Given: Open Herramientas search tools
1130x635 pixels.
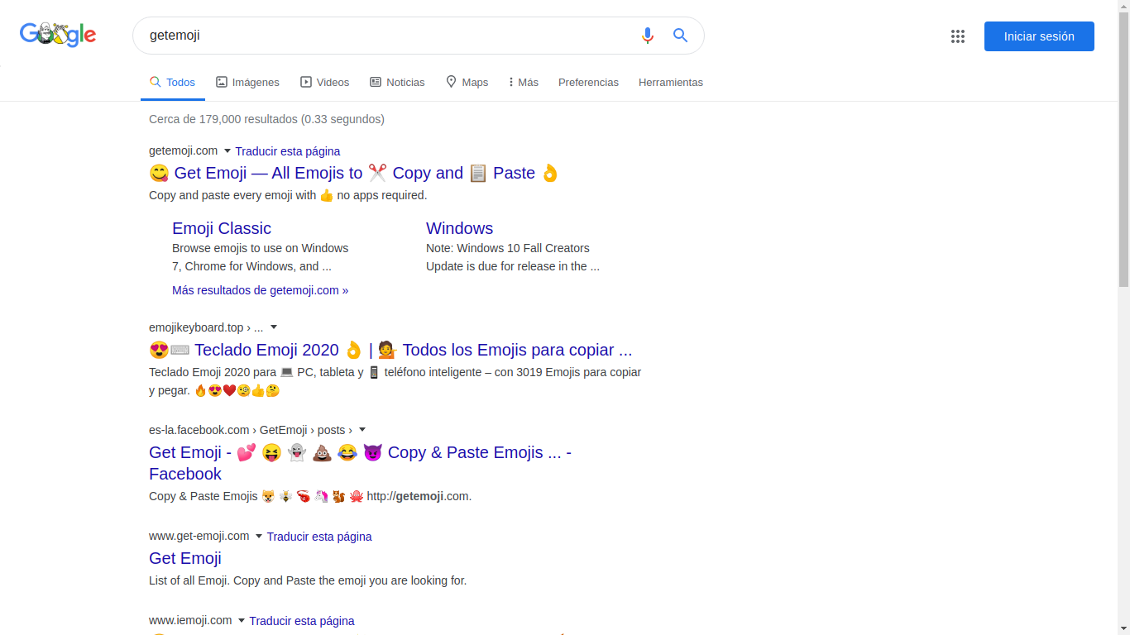Looking at the screenshot, I should [671, 83].
